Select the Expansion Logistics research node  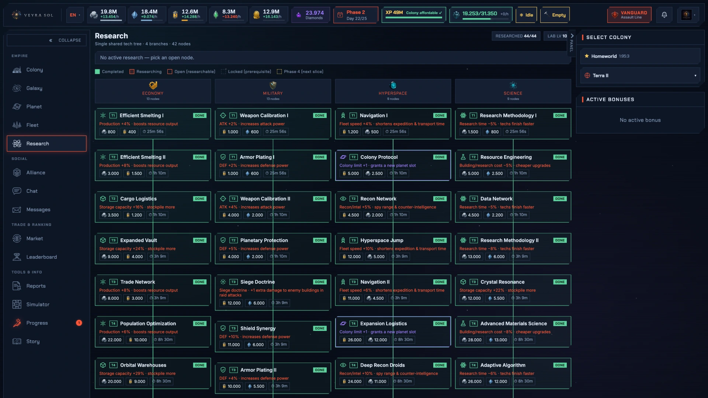[x=393, y=332]
